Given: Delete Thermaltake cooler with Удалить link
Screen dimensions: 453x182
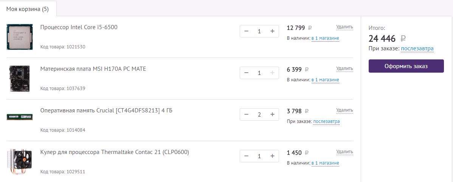Looking at the screenshot, I should tap(344, 152).
